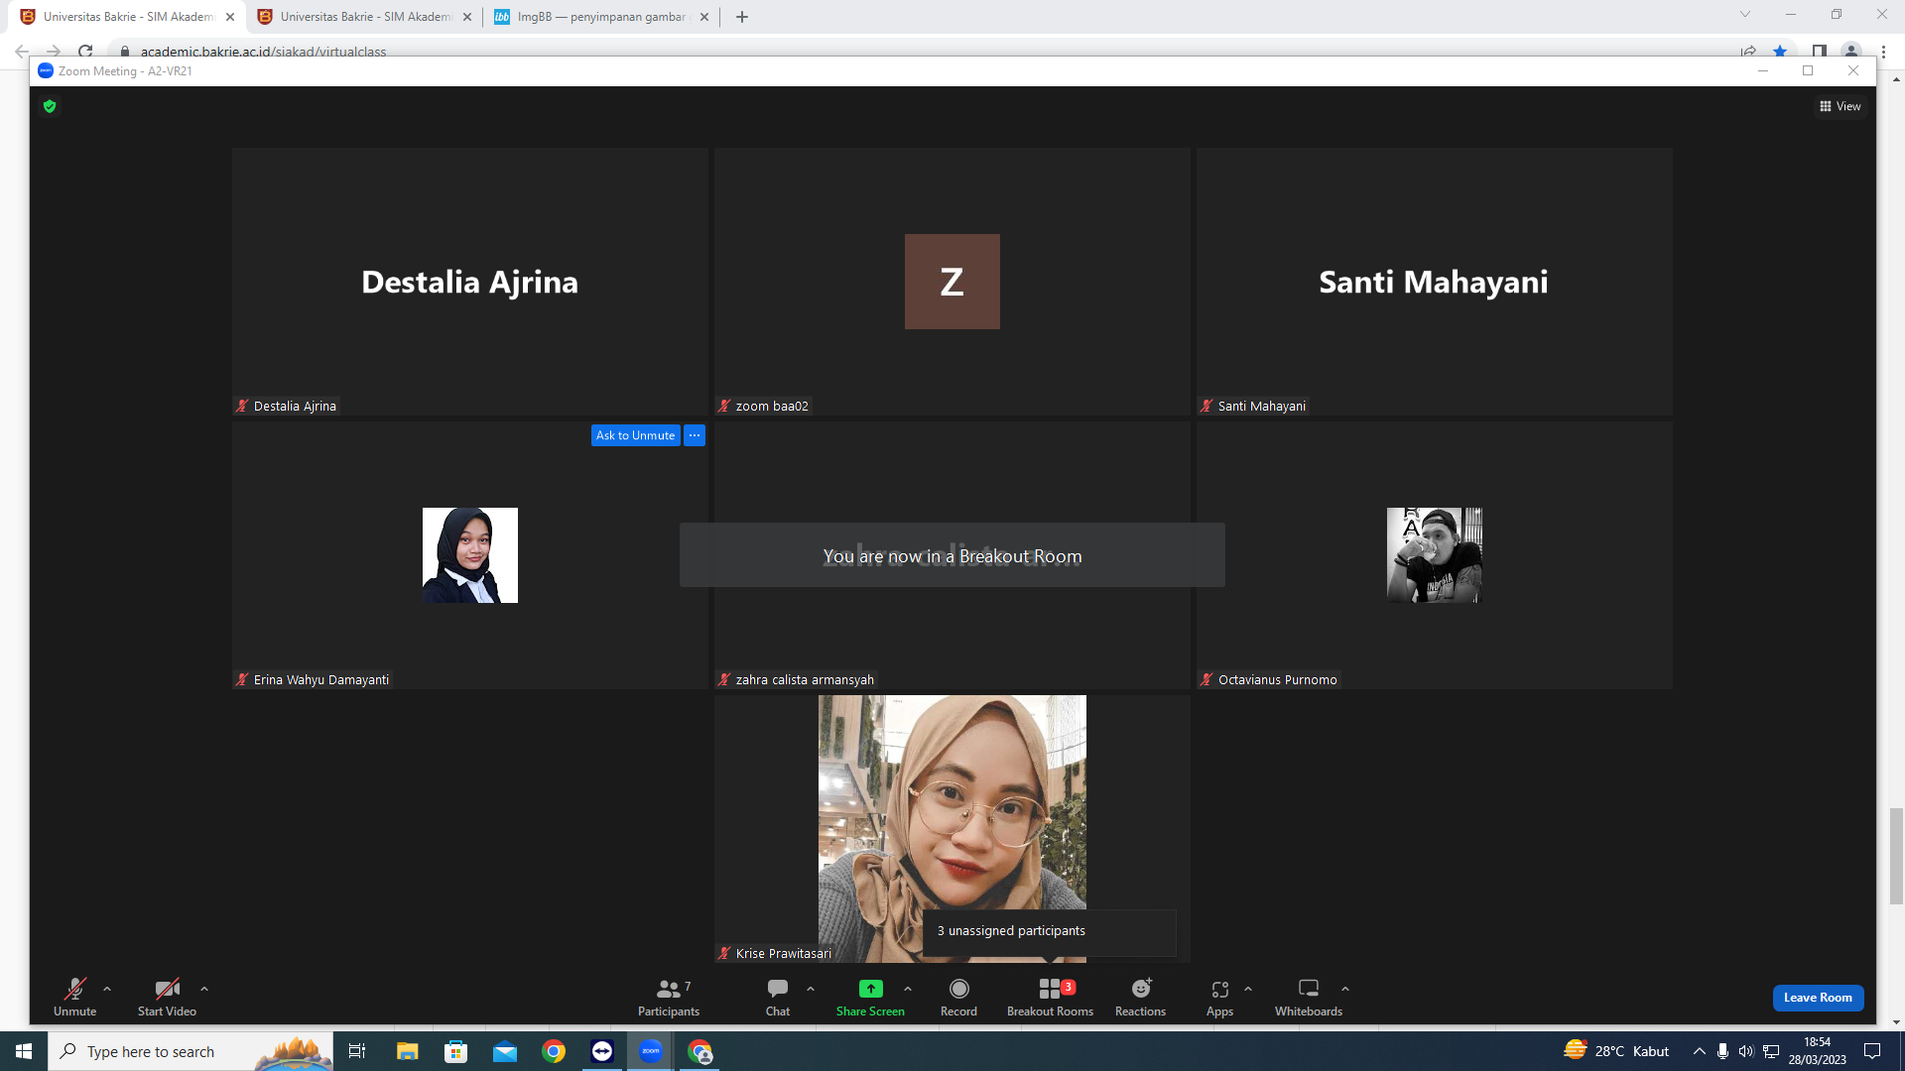Switch to first Universitas Bakrie browser tab

pos(129,17)
